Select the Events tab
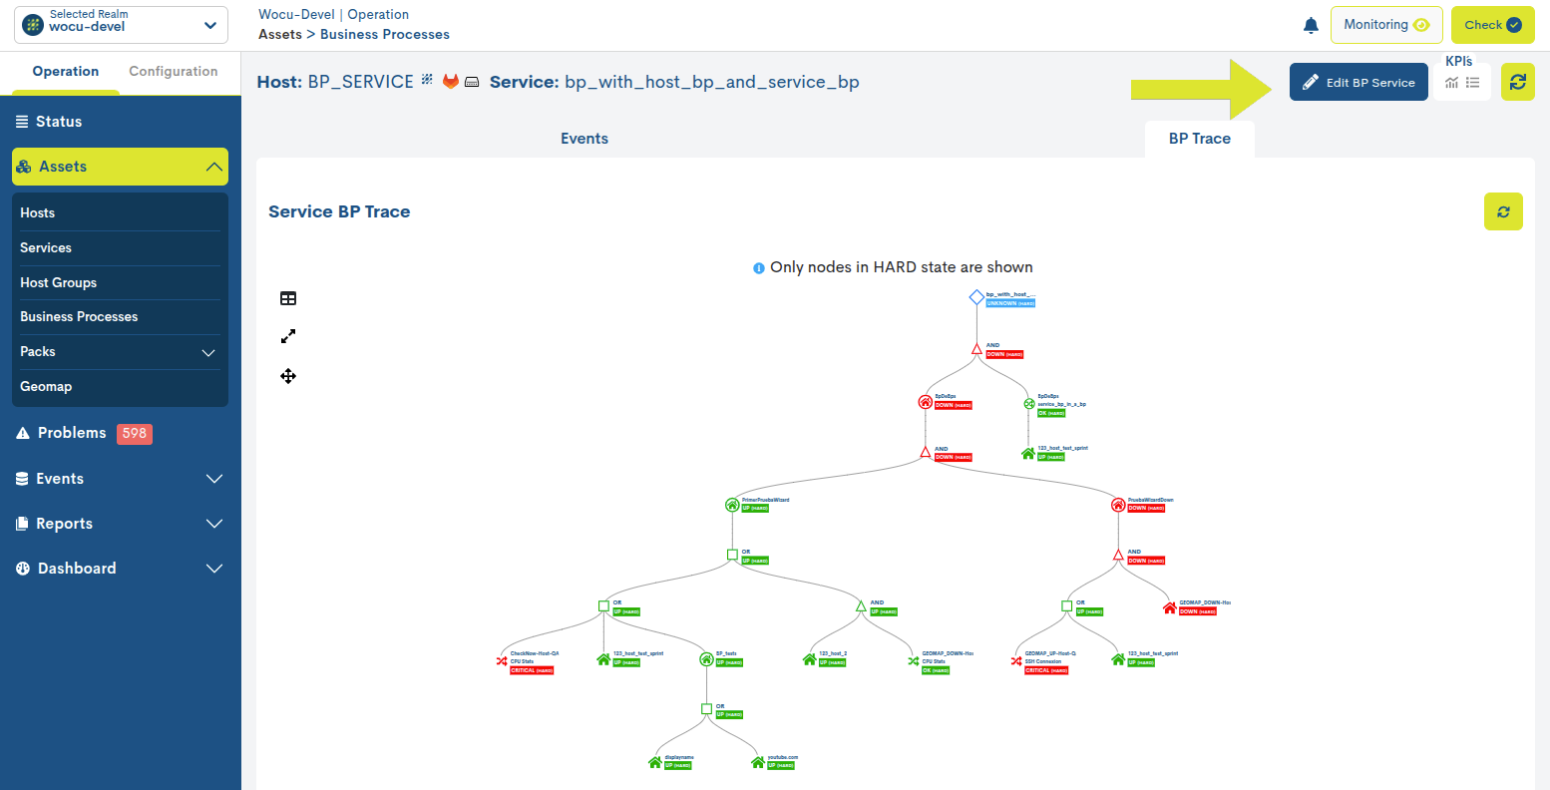The height and width of the screenshot is (790, 1550). point(584,139)
